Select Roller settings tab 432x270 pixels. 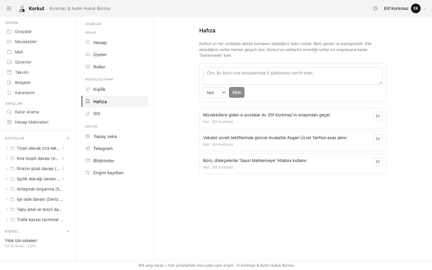[x=115, y=67]
